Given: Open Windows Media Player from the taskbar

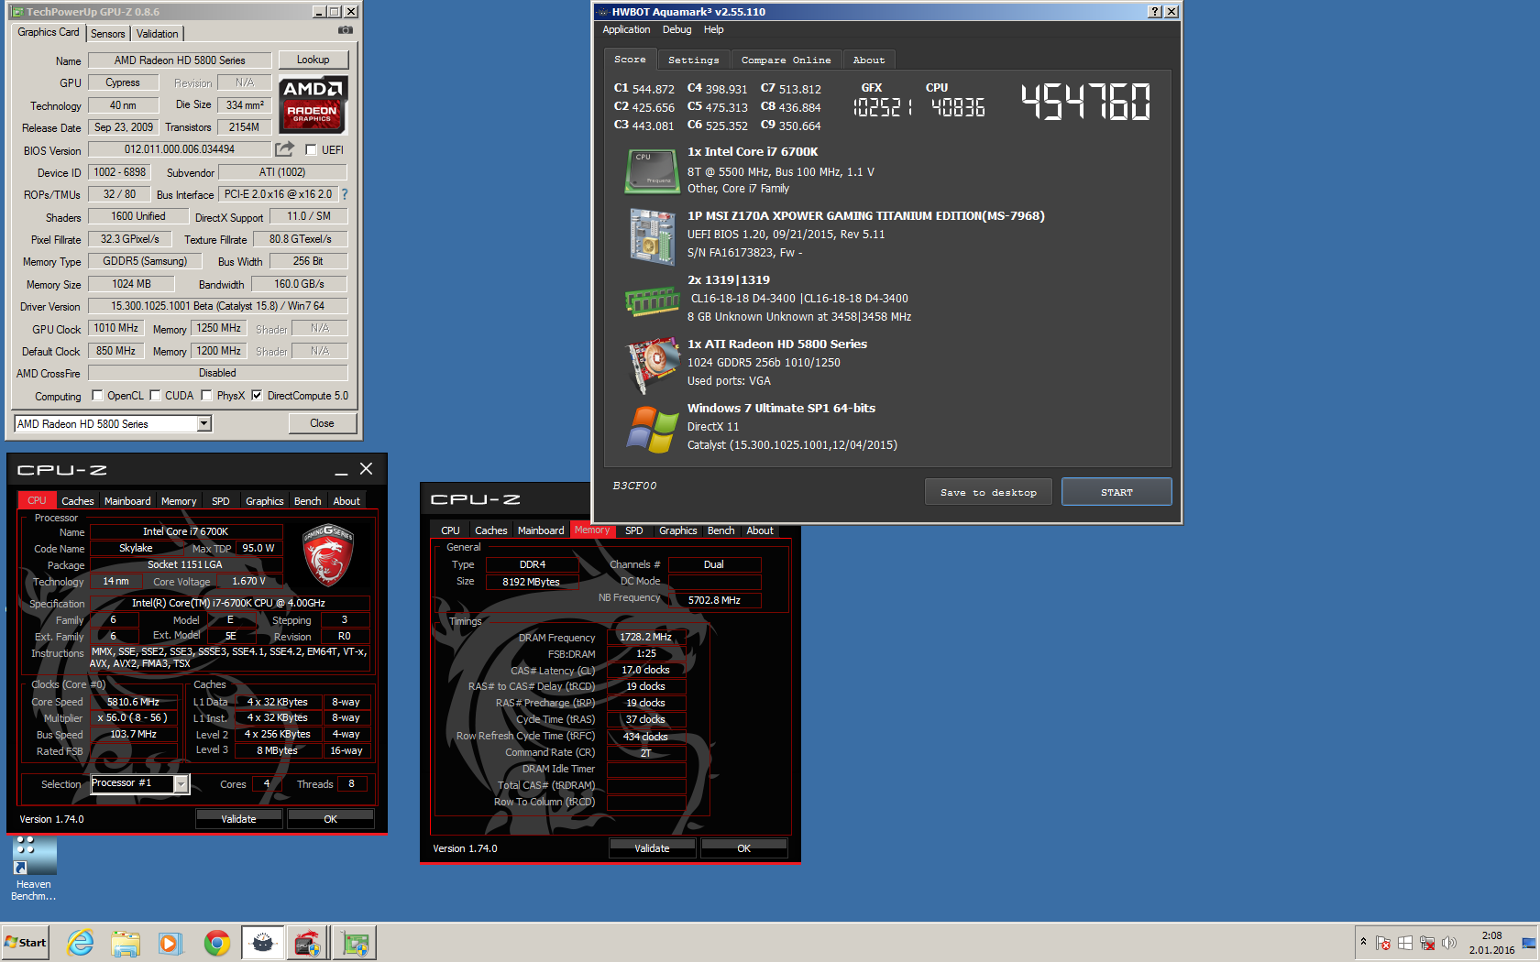Looking at the screenshot, I should click(170, 943).
